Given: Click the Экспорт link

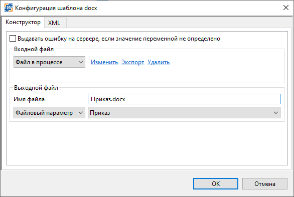Looking at the screenshot, I should coord(133,62).
